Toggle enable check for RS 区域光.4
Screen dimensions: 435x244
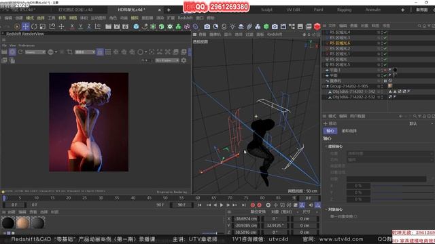(x=385, y=33)
